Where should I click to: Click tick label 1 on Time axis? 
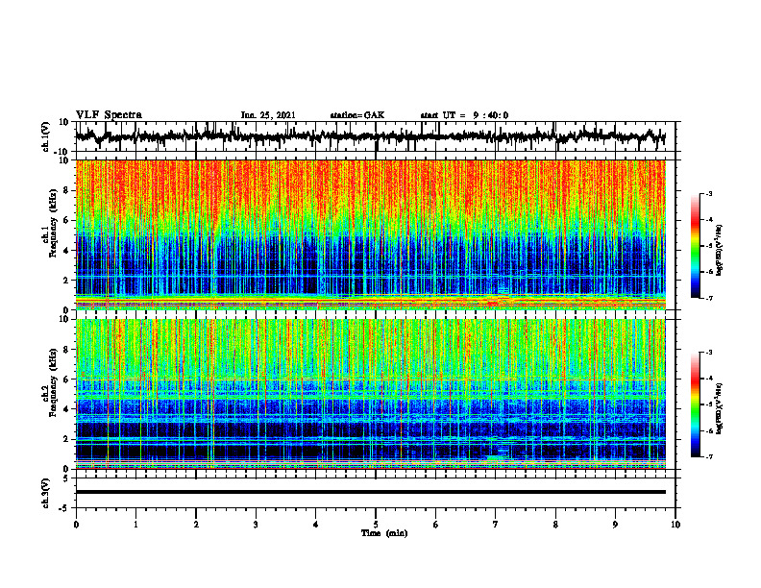coord(135,525)
